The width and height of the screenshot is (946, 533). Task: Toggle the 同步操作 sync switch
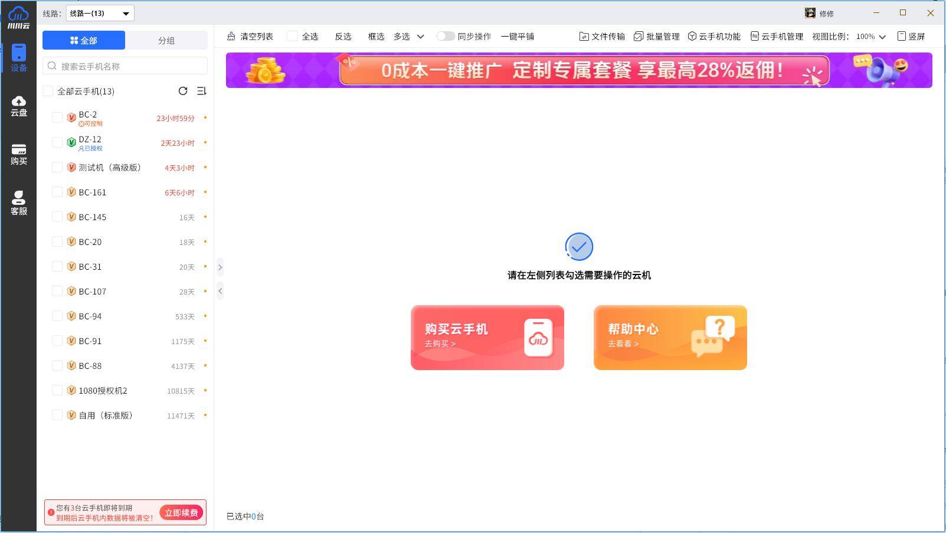tap(446, 37)
